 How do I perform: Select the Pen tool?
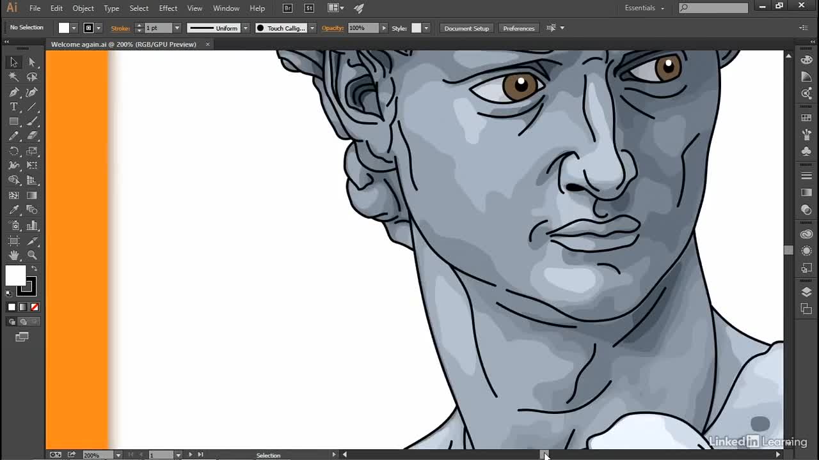[13, 92]
